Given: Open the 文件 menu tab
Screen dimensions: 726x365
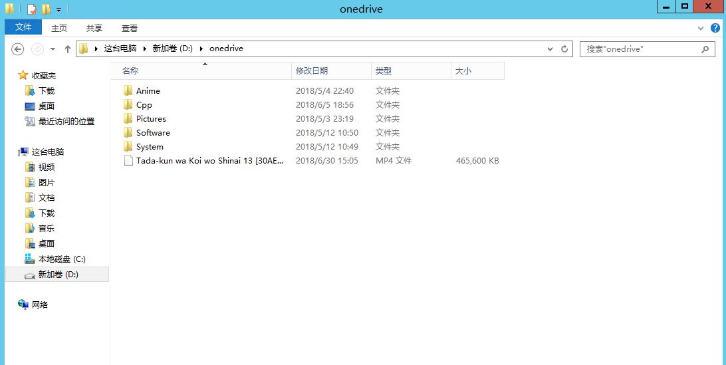Looking at the screenshot, I should [x=23, y=27].
